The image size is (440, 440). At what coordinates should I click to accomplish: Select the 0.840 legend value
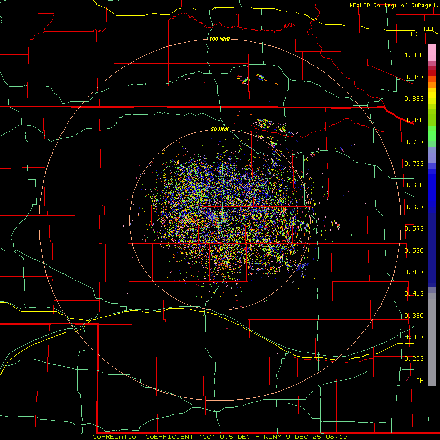(414, 120)
